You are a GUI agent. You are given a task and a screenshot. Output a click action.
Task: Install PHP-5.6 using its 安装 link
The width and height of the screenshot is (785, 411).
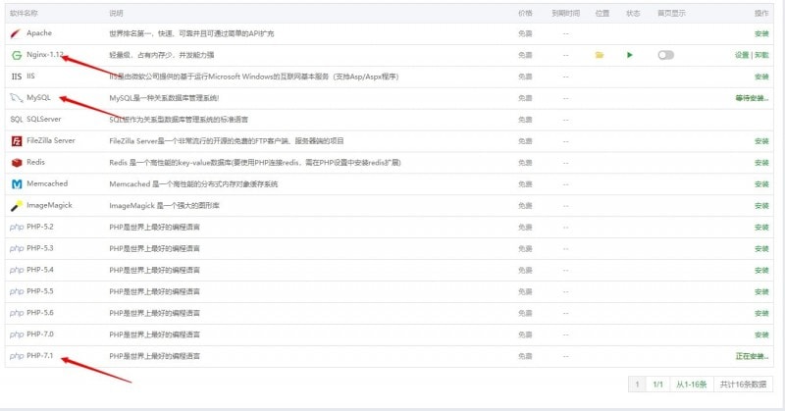coord(761,313)
